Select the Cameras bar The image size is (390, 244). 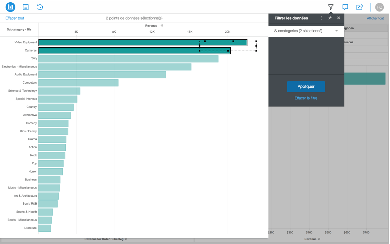click(x=135, y=51)
